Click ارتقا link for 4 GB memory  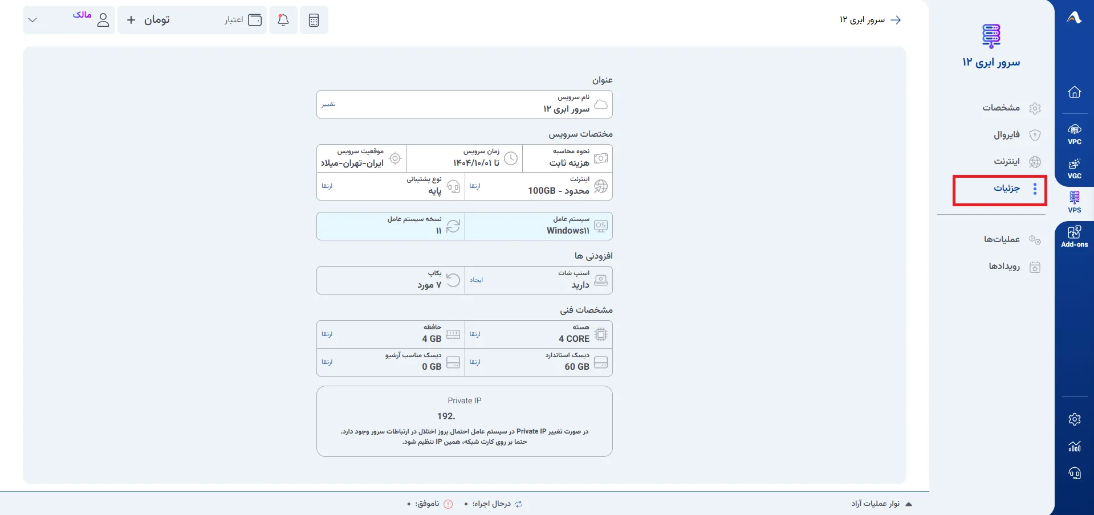coord(327,334)
